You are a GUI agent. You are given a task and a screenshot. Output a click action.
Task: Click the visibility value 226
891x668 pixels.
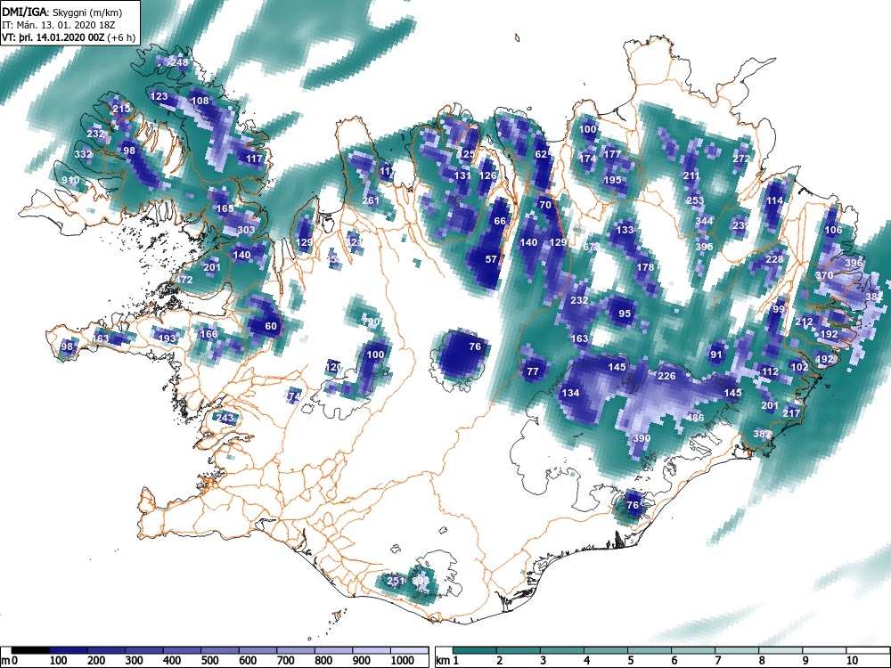[666, 376]
